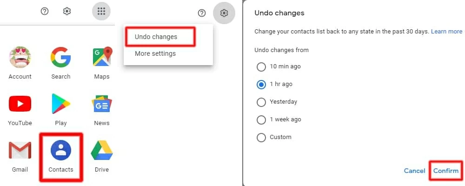This screenshot has width=465, height=186.
Task: Open the Google News app
Action: tap(102, 104)
